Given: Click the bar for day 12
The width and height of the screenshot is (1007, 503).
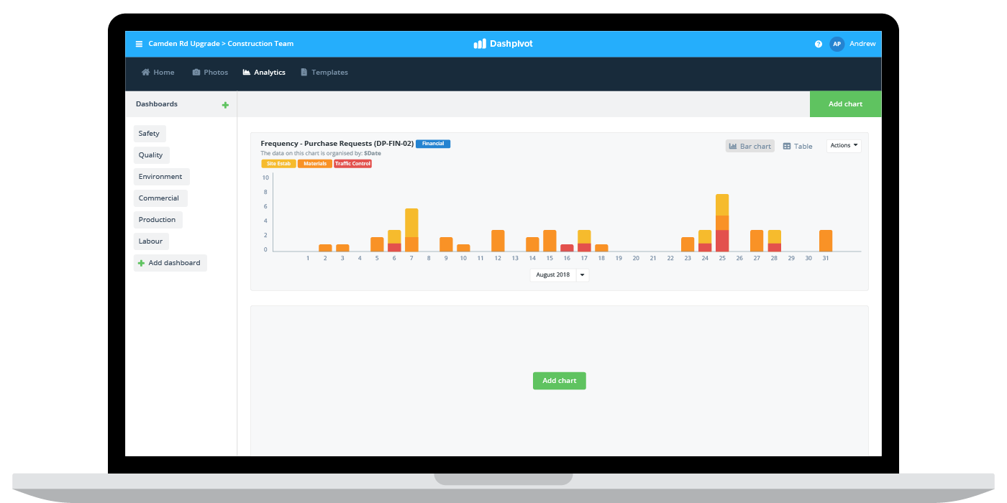Looking at the screenshot, I should (498, 241).
